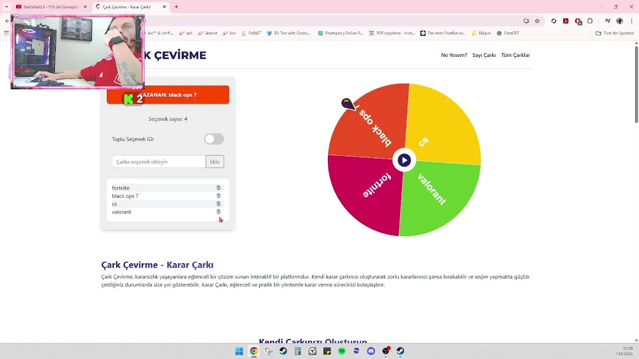Click the page vertical scrollbar thumb
Viewport: 639px width, 359px height.
[636, 85]
